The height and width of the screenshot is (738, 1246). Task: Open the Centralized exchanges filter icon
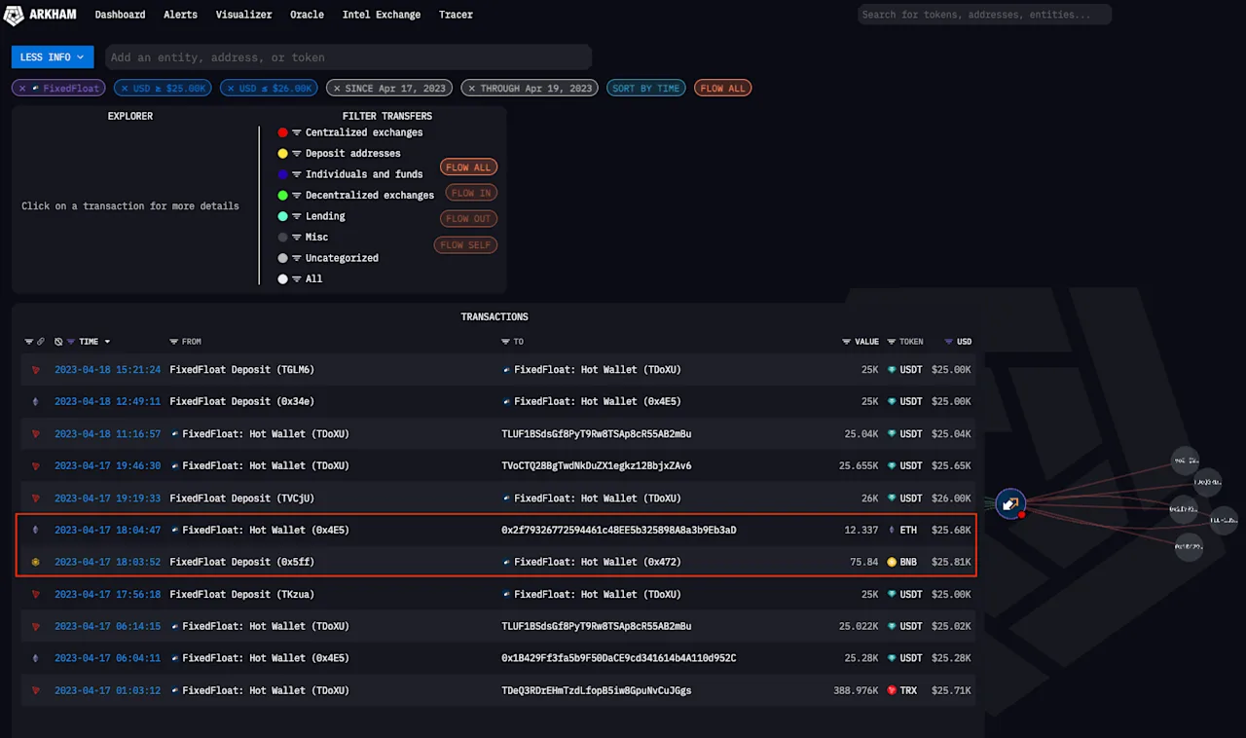coord(297,132)
